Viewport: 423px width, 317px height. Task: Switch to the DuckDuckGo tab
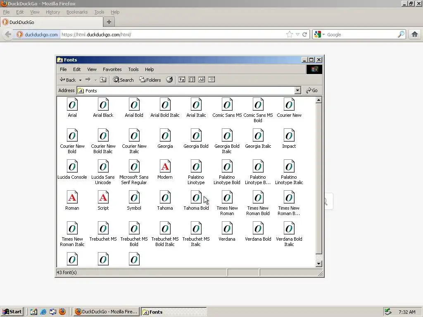52,22
